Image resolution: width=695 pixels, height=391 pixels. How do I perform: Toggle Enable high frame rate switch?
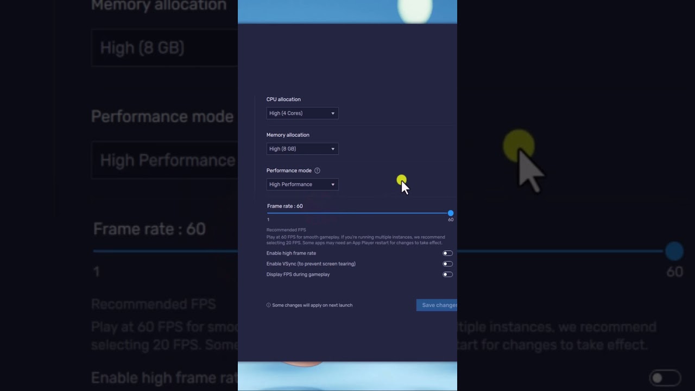coord(447,253)
